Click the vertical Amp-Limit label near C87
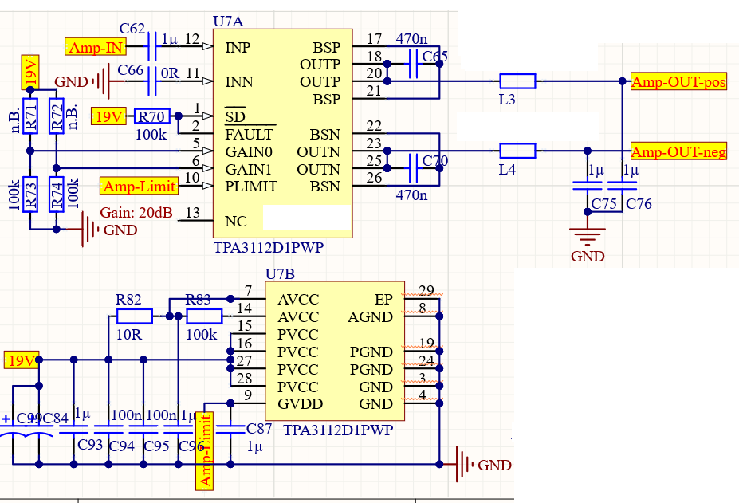This screenshot has height=503, width=739. (205, 450)
